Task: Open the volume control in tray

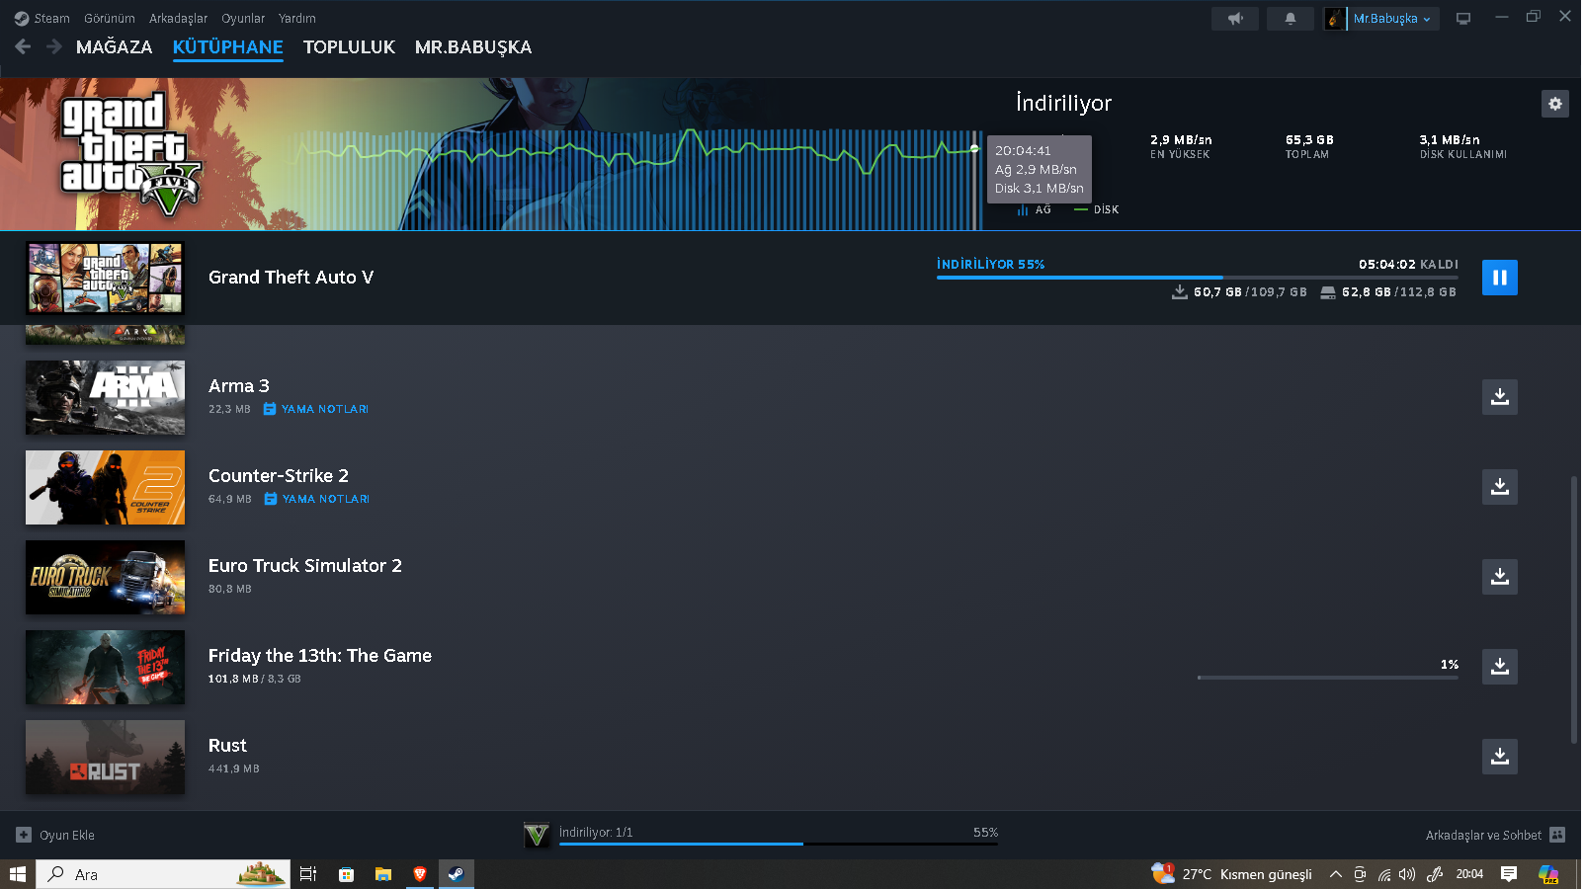Action: pyautogui.click(x=1407, y=874)
